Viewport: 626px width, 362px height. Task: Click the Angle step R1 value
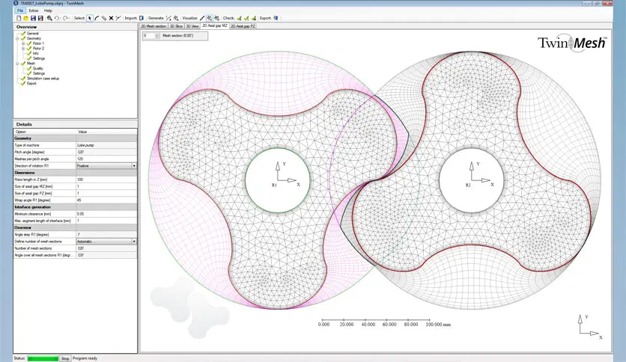coord(106,234)
